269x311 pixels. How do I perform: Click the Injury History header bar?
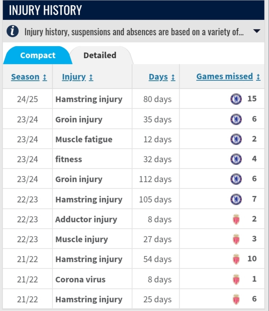(x=133, y=10)
